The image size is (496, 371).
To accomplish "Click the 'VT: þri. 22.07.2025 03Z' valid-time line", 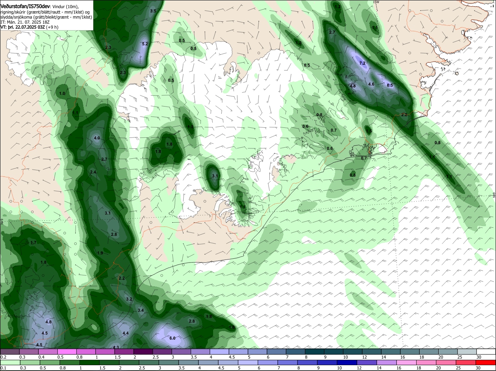I will [23, 27].
